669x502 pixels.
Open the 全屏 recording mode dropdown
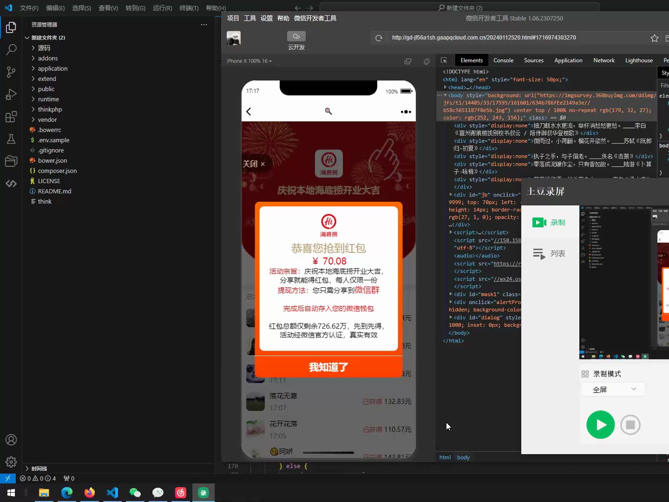pyautogui.click(x=613, y=390)
